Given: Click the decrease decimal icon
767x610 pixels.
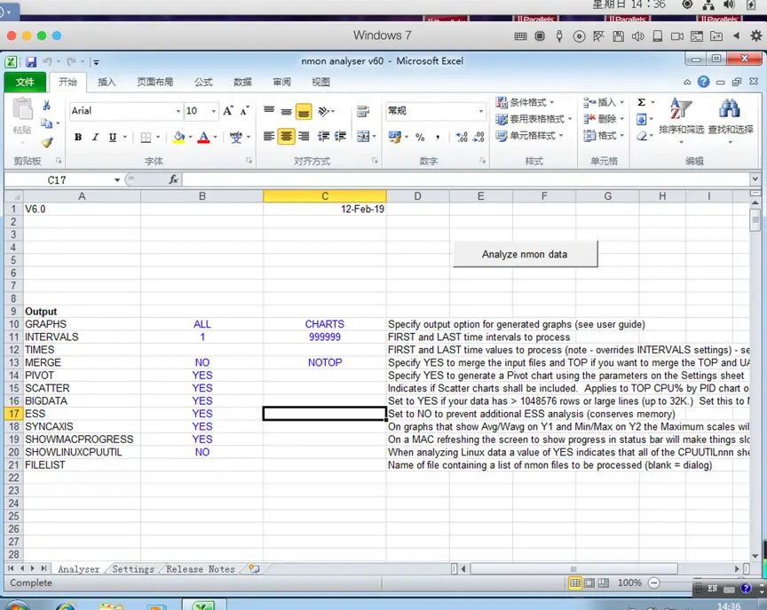Looking at the screenshot, I should click(478, 137).
